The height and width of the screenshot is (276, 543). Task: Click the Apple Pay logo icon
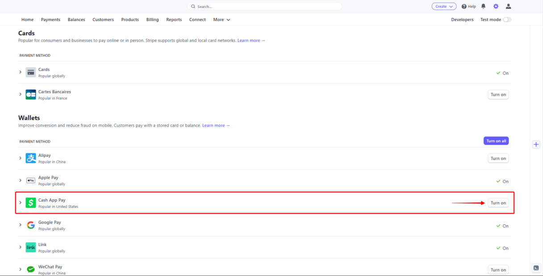pyautogui.click(x=31, y=181)
